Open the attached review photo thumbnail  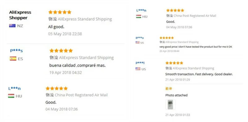[x=170, y=104]
